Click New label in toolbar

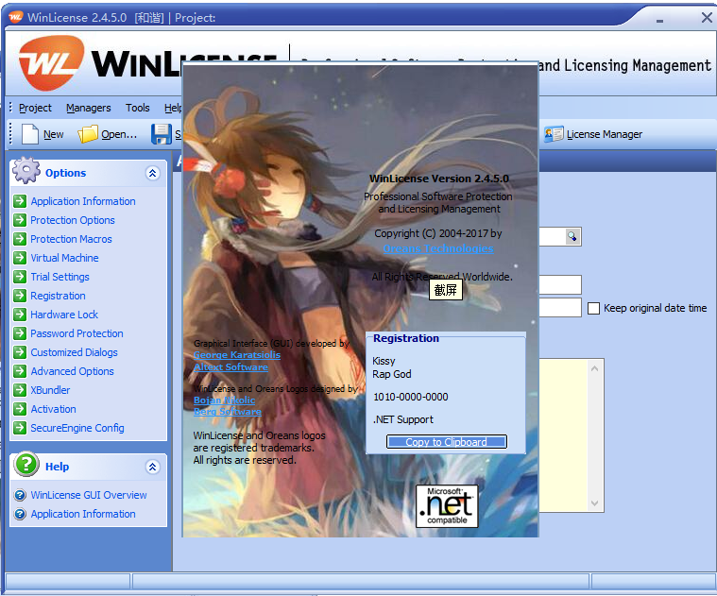(x=54, y=134)
